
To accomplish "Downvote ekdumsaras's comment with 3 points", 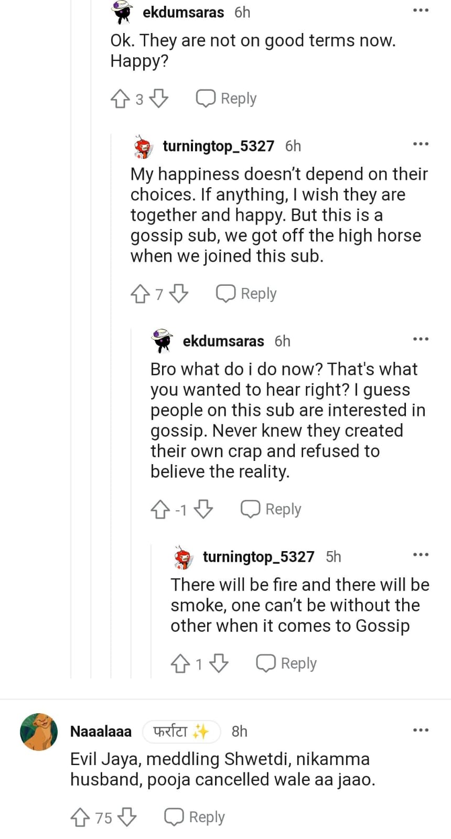I will click(x=159, y=98).
